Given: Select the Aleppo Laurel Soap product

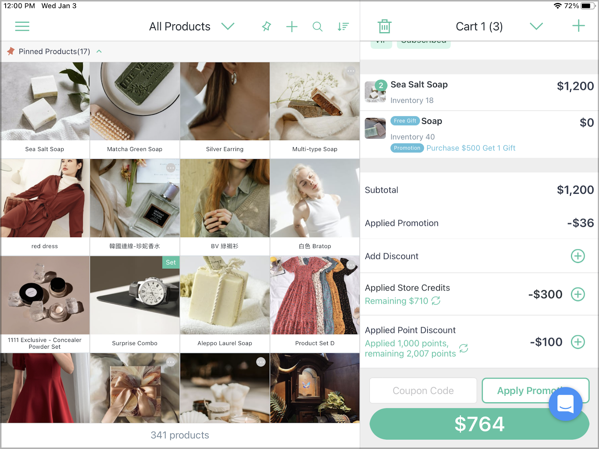Looking at the screenshot, I should click(x=225, y=304).
